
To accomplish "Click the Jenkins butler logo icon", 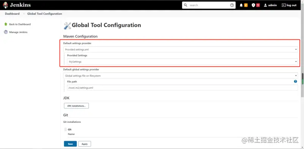I will [x=5, y=5].
